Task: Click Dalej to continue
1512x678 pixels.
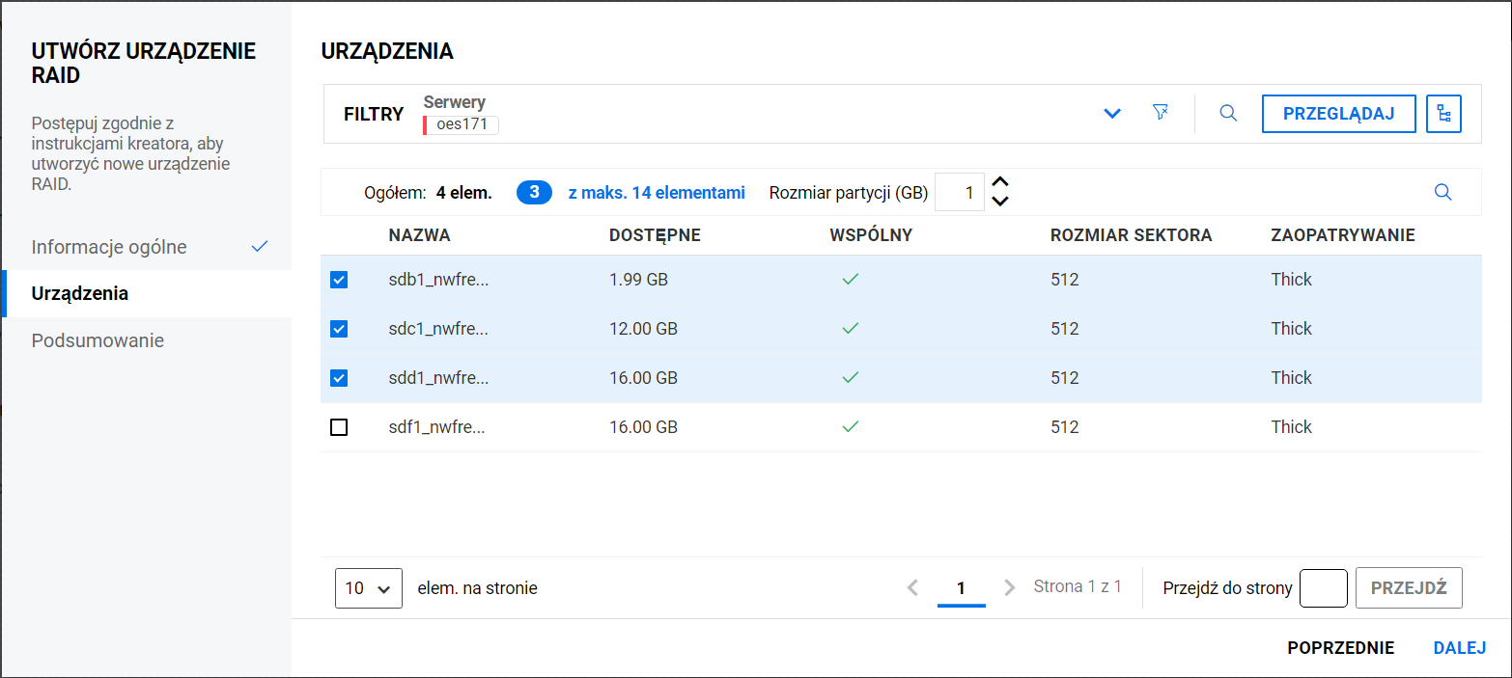Action: tap(1459, 648)
